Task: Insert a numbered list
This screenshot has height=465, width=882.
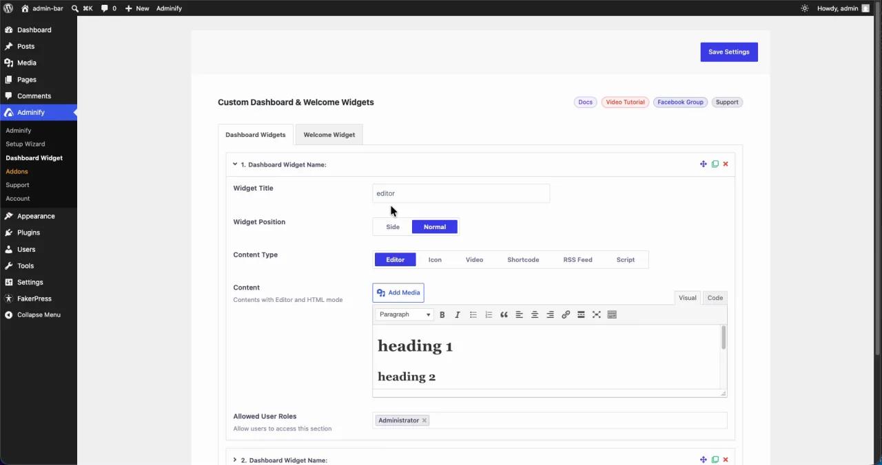Action: click(x=489, y=314)
